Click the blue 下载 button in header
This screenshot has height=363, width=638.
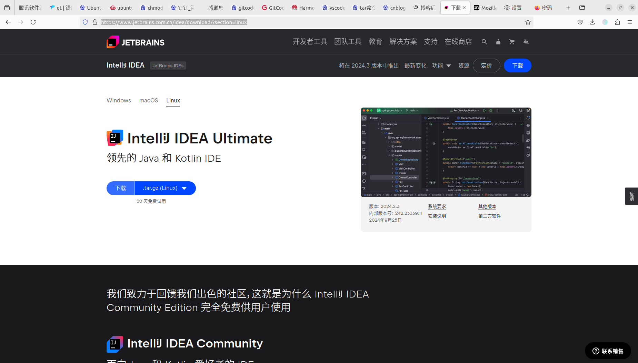(x=517, y=65)
